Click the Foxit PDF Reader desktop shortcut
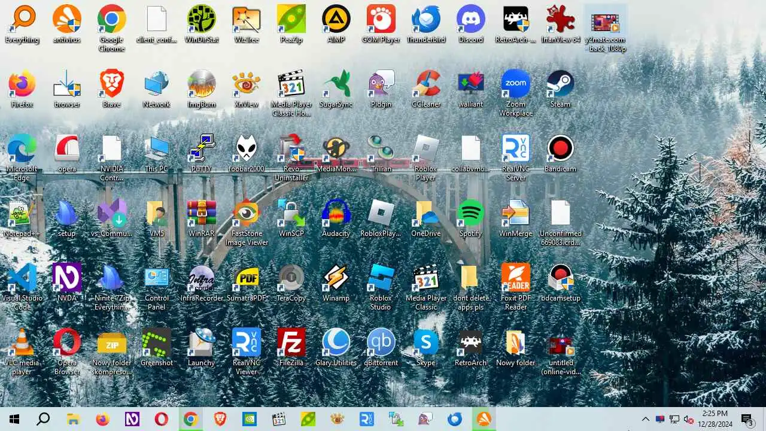 (516, 287)
